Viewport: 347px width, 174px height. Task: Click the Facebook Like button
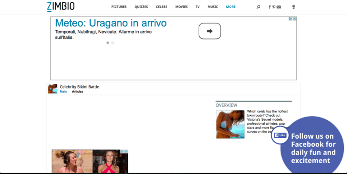click(x=280, y=135)
